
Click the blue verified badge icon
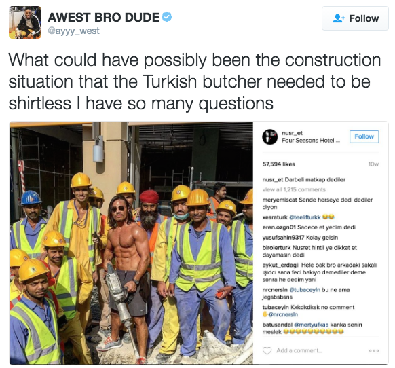tap(167, 17)
